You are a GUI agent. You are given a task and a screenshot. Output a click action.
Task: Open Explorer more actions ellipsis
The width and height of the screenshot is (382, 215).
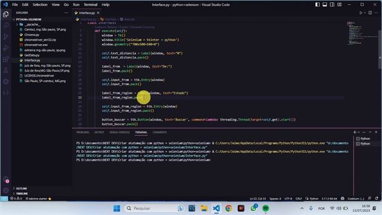pos(66,13)
